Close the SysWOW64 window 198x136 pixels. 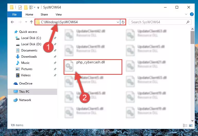[189, 7]
